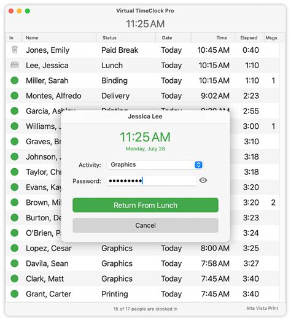Click the green status dot for Miller, Sarah
Viewport: 291px width, 321px height.
15,80
